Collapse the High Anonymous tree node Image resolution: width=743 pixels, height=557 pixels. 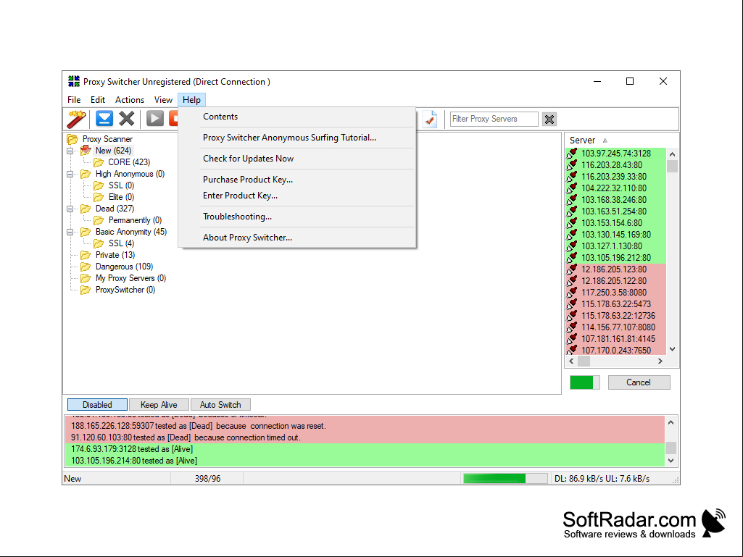(x=70, y=175)
